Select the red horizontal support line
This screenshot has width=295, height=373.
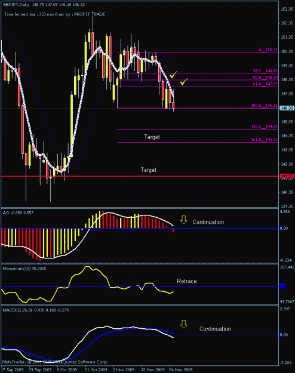click(140, 176)
